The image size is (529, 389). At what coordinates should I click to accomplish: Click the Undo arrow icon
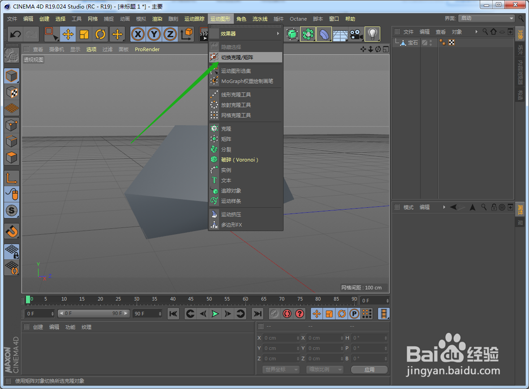point(16,34)
